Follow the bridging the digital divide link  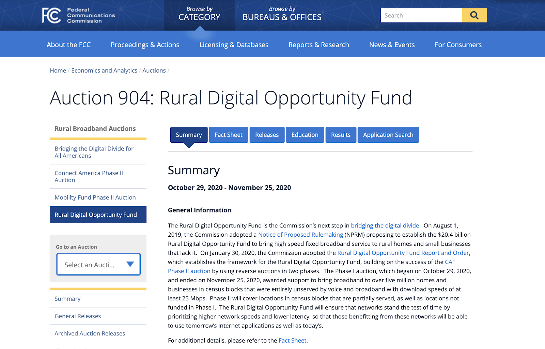point(385,225)
